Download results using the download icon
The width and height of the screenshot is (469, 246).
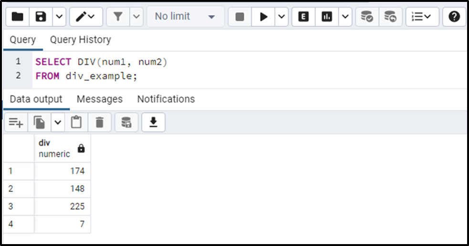click(x=153, y=122)
